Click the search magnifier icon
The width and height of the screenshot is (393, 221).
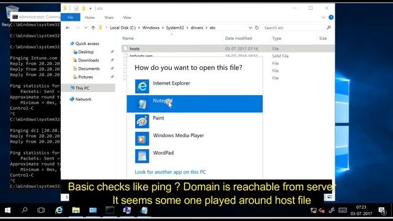click(329, 28)
